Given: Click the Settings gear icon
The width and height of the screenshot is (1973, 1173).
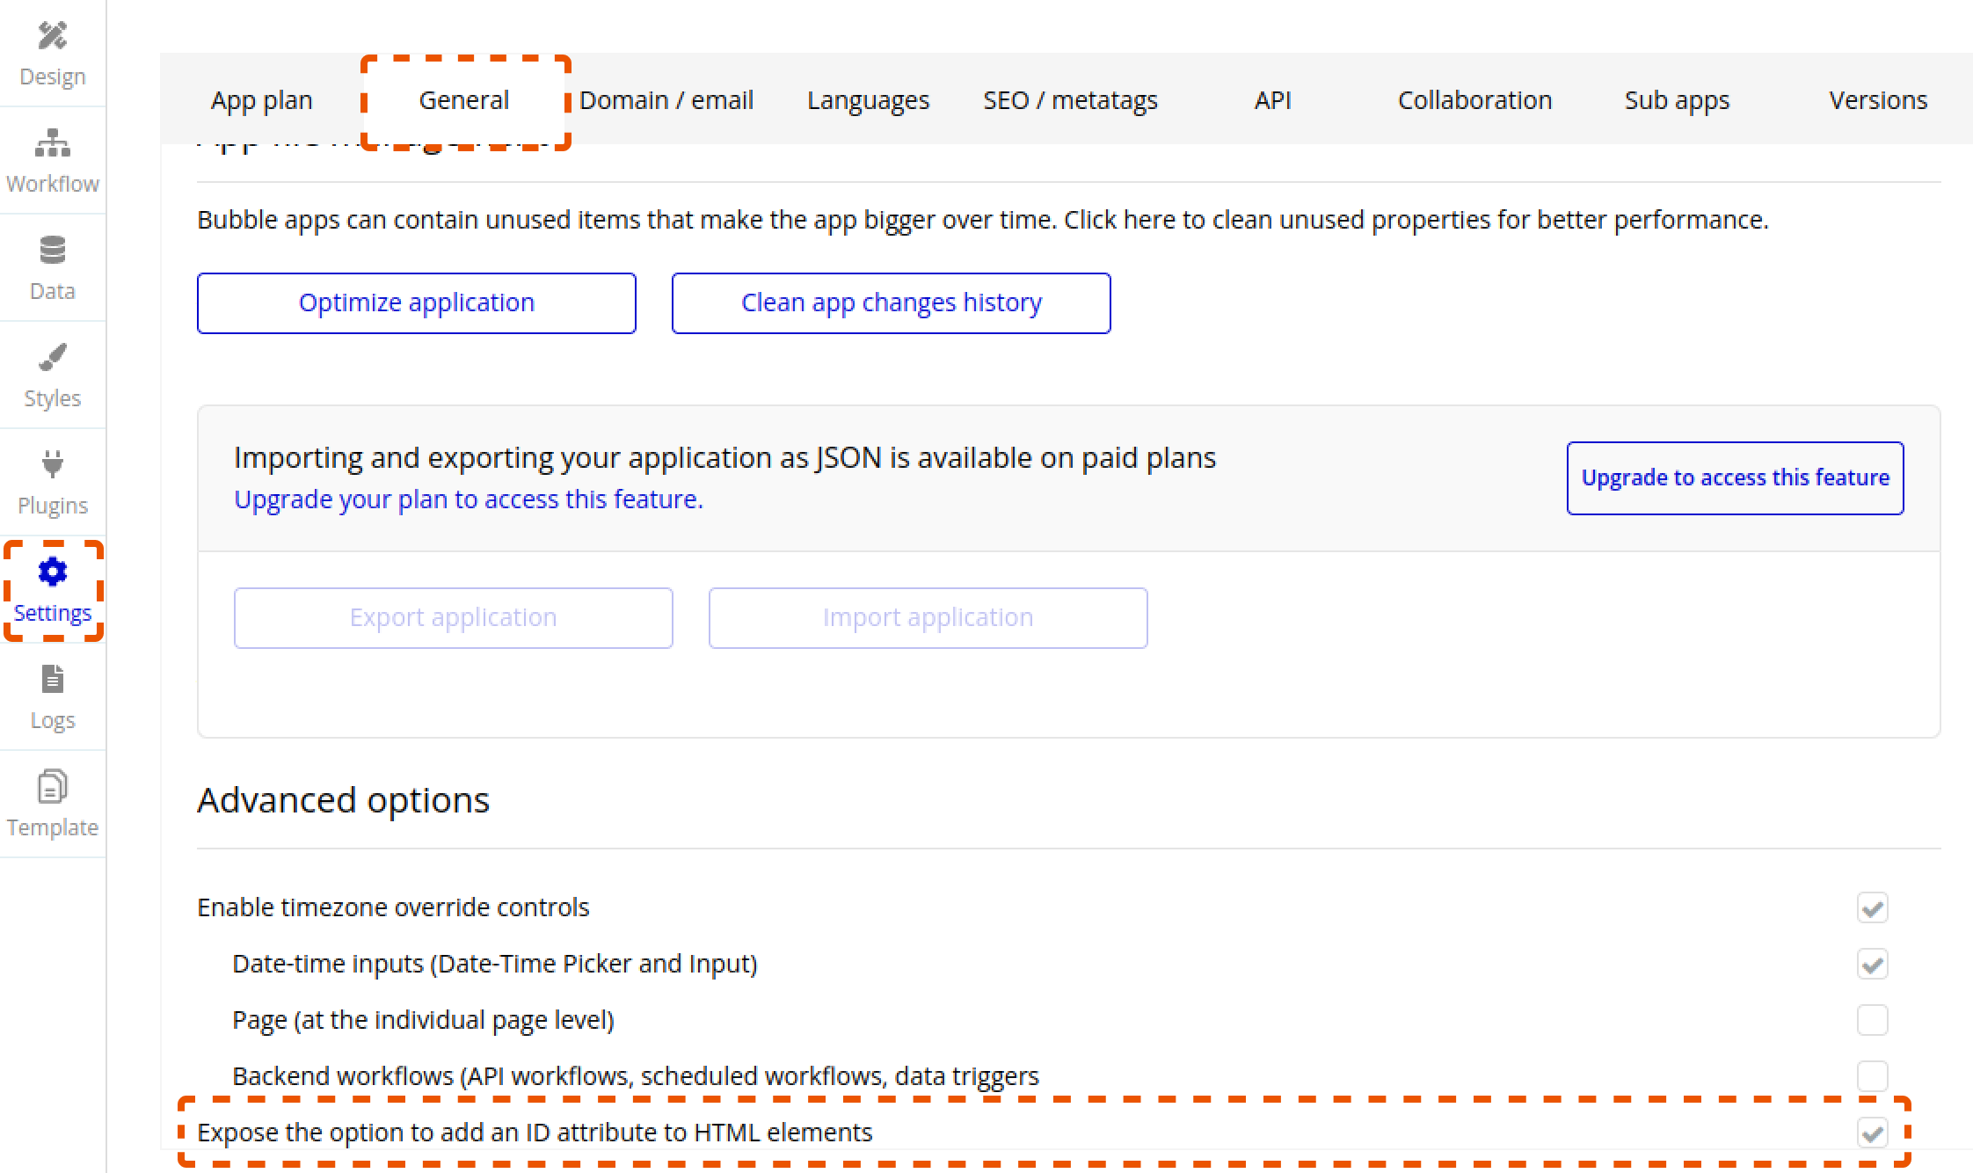Looking at the screenshot, I should pos(52,572).
